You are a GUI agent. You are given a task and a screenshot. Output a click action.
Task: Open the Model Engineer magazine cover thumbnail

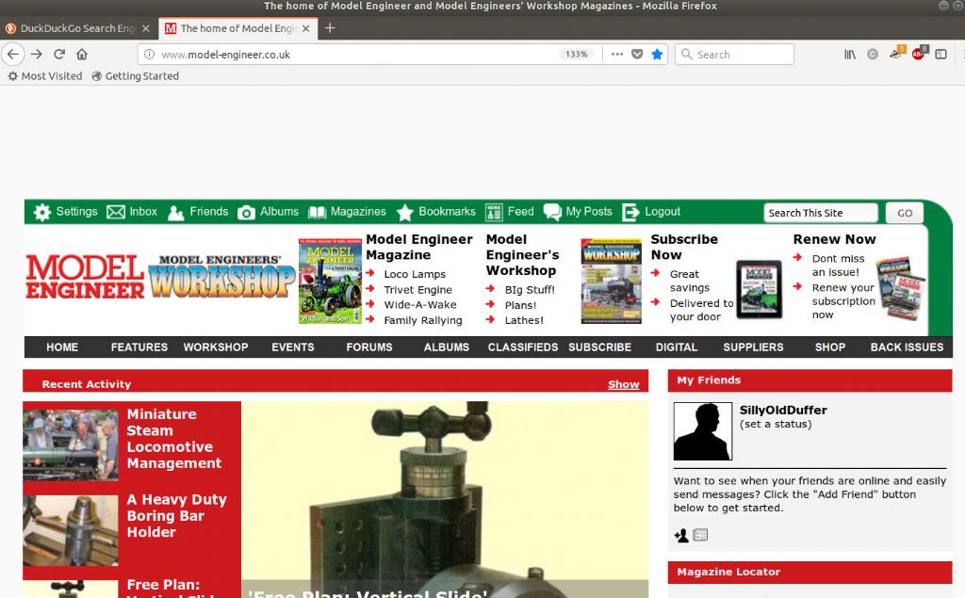(331, 282)
